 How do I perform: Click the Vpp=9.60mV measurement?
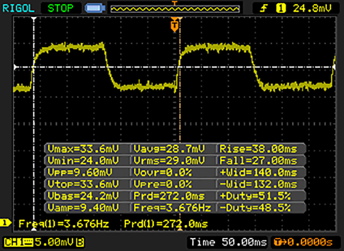point(80,173)
